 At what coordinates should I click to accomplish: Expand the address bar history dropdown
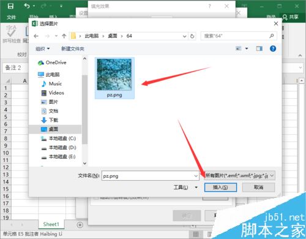coord(184,36)
